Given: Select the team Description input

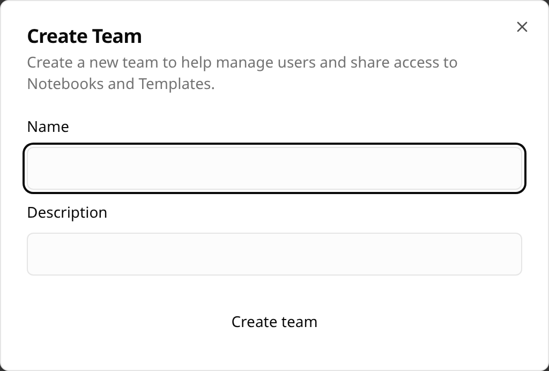Looking at the screenshot, I should (x=274, y=254).
